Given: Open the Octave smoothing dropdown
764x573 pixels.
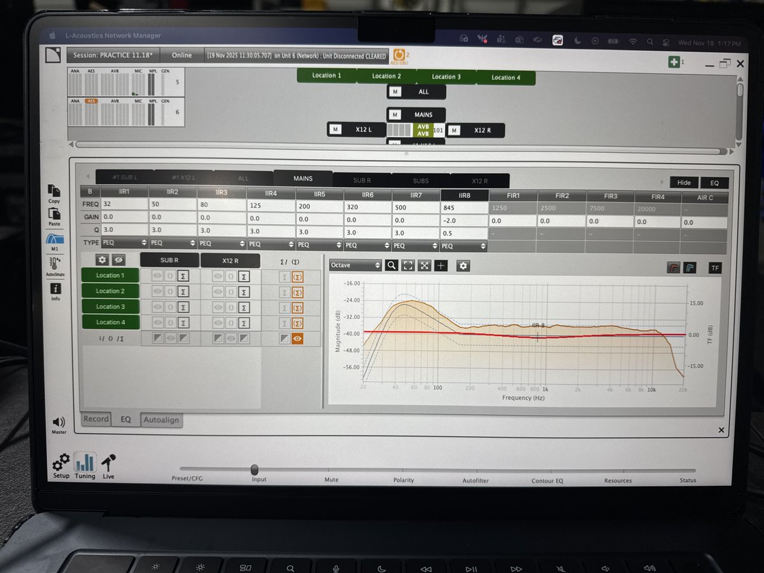Looking at the screenshot, I should click(x=355, y=265).
